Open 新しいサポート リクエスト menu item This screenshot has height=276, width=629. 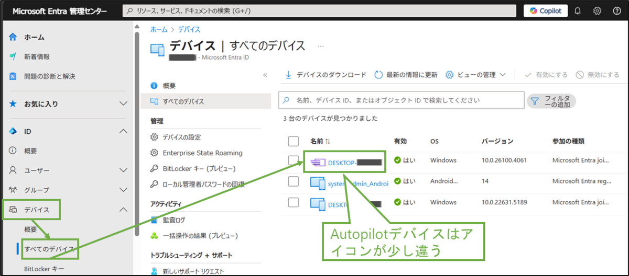193,271
